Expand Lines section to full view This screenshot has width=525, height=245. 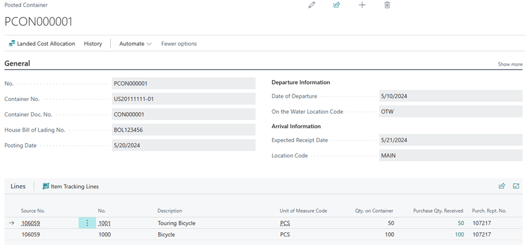(x=516, y=186)
